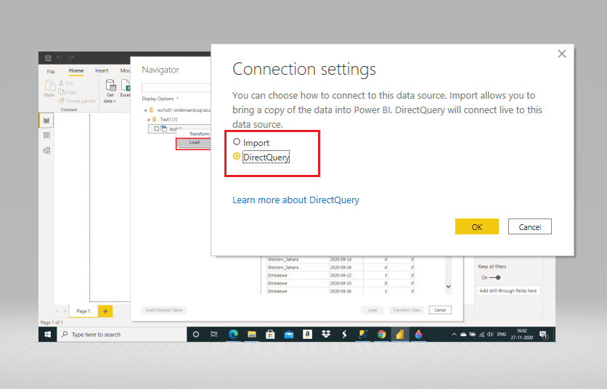
Task: Click the Save icon in Power BI title bar
Action: point(48,58)
